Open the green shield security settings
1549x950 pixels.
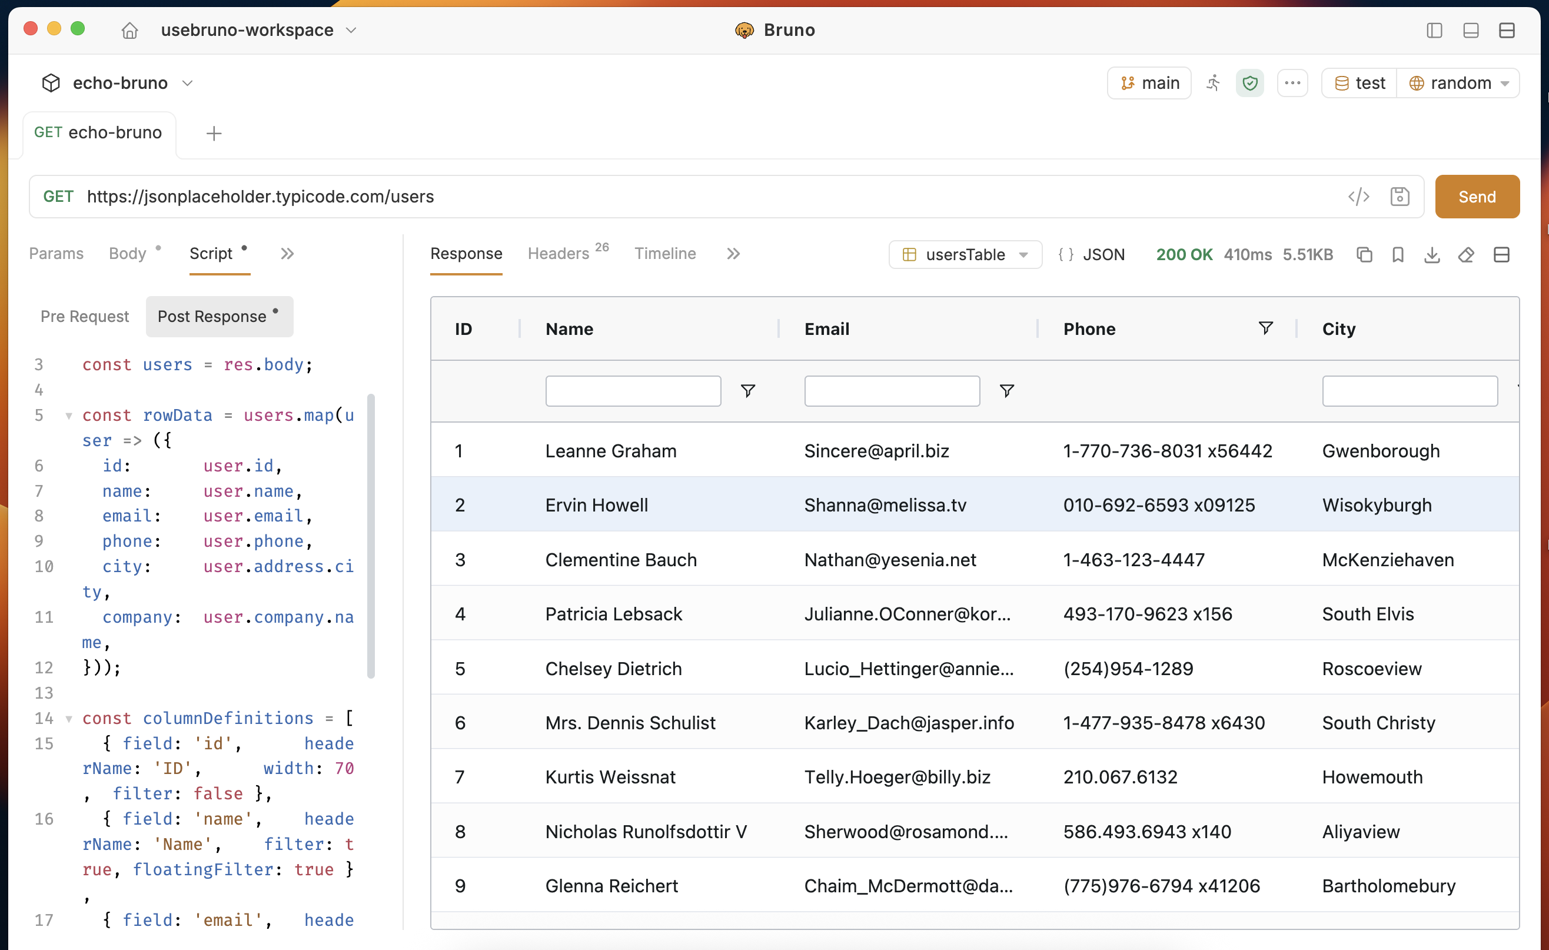tap(1250, 83)
